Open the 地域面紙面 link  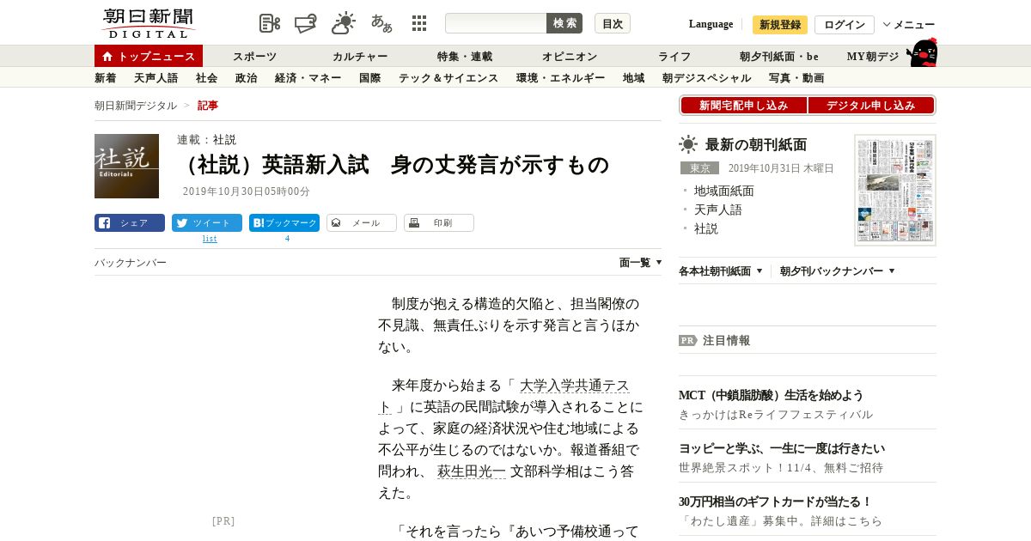pyautogui.click(x=724, y=191)
